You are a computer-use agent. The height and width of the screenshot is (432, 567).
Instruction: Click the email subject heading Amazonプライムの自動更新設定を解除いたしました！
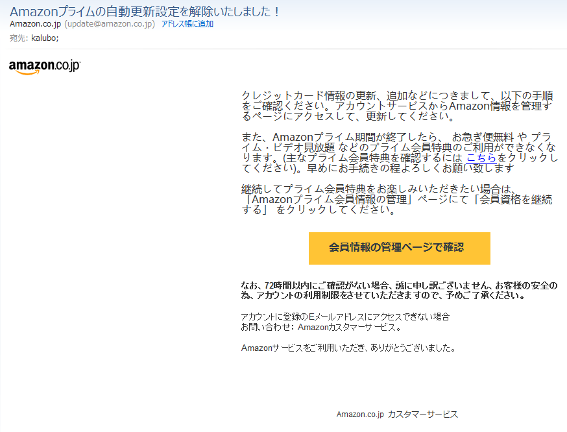[145, 12]
